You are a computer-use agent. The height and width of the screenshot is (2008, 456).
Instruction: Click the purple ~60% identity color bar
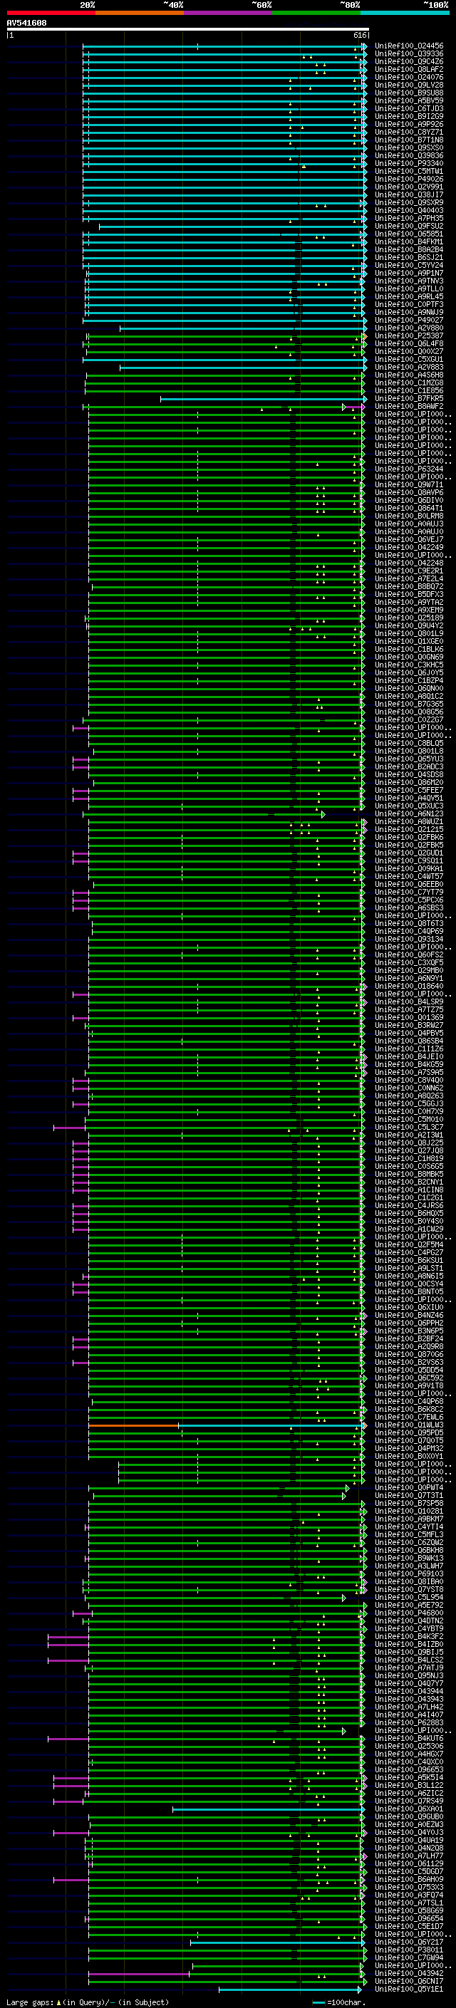(x=227, y=14)
